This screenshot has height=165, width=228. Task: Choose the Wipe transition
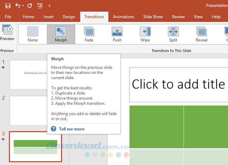(145, 34)
